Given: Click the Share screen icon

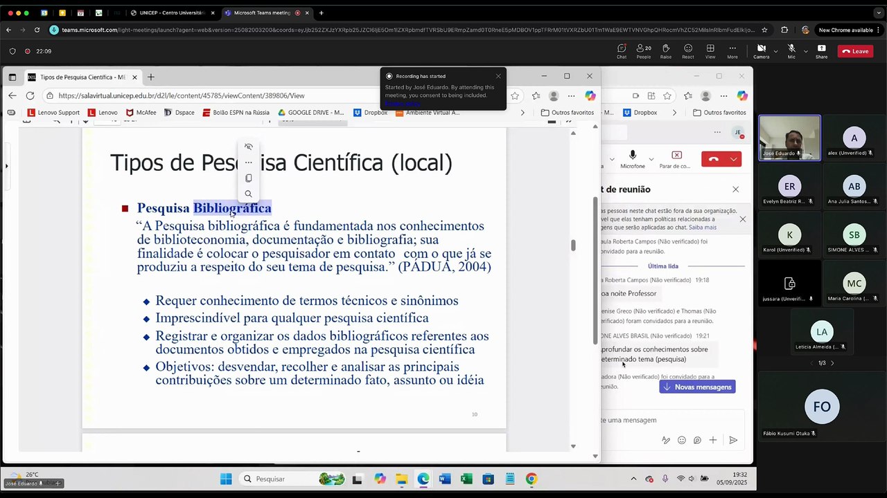Looking at the screenshot, I should [x=821, y=50].
